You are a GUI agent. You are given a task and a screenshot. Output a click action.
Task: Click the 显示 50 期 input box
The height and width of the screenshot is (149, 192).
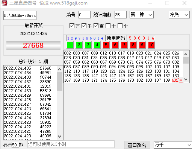[15, 145]
